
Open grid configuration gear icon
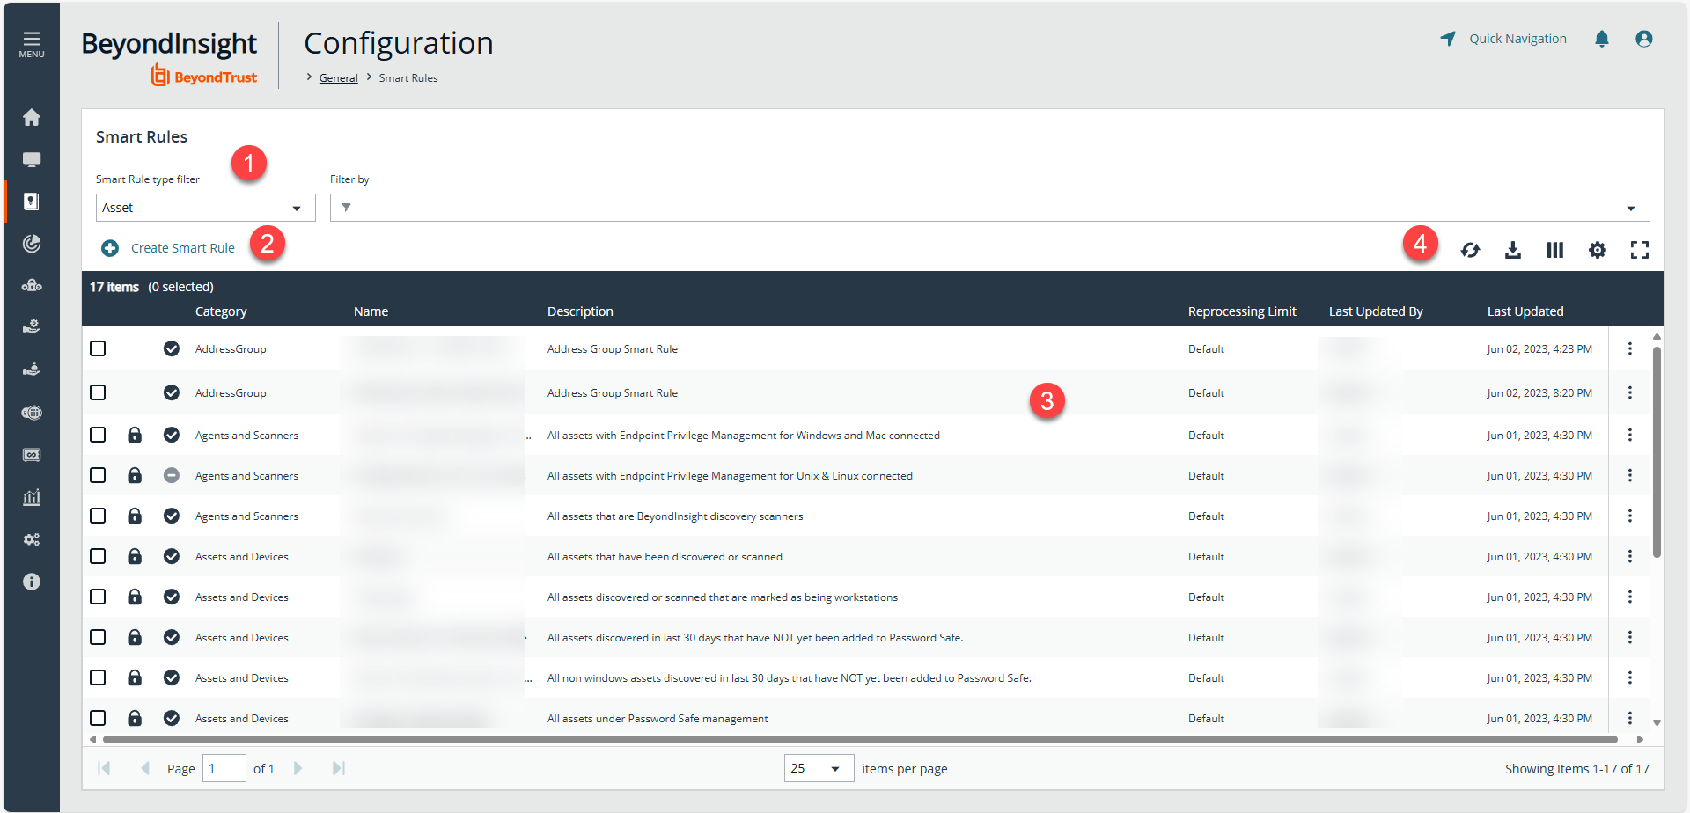(x=1598, y=250)
